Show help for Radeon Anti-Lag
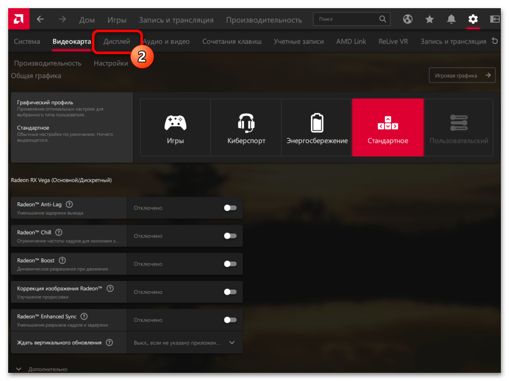 (69, 204)
